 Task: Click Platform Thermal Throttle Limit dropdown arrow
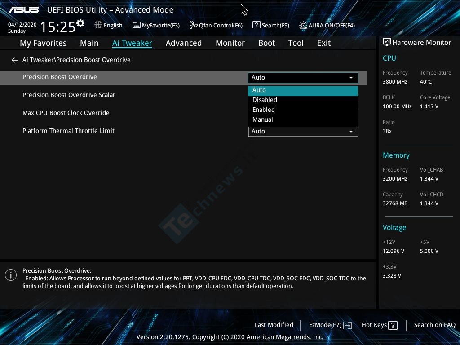(351, 132)
